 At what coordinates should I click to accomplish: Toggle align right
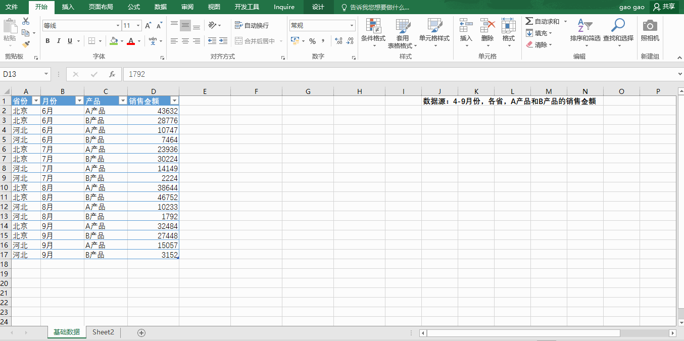coord(197,41)
